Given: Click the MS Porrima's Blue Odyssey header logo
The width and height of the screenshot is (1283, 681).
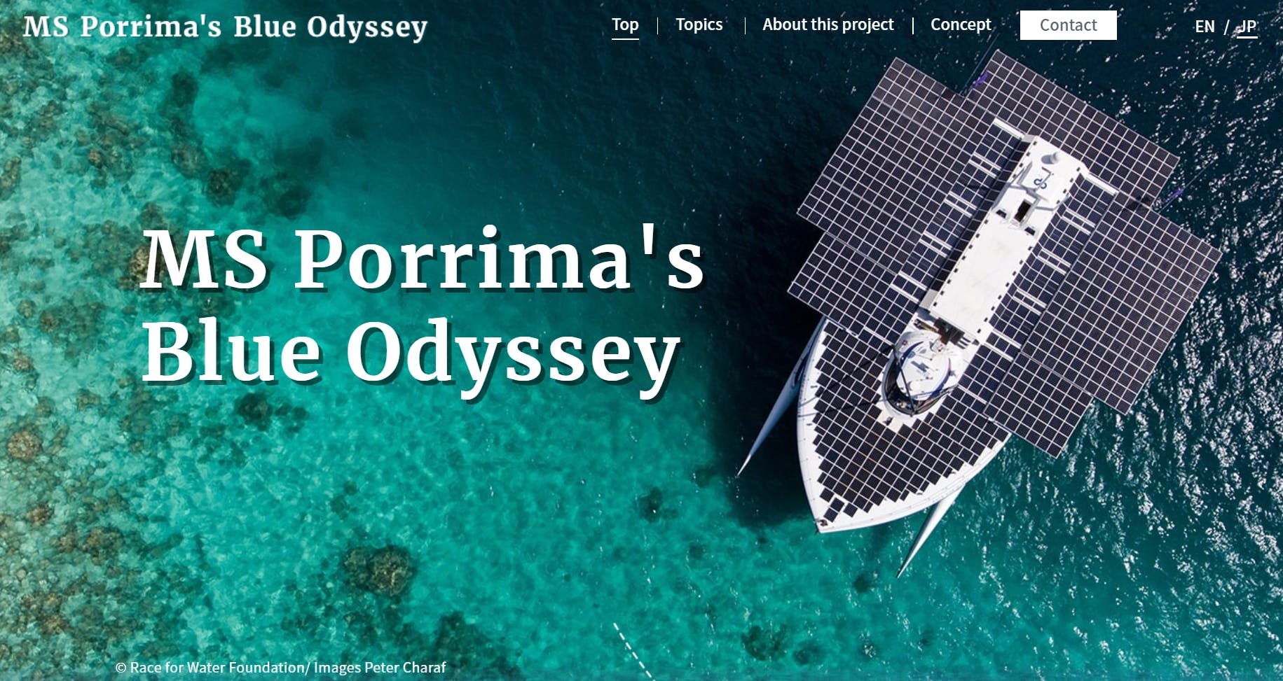Looking at the screenshot, I should point(225,27).
